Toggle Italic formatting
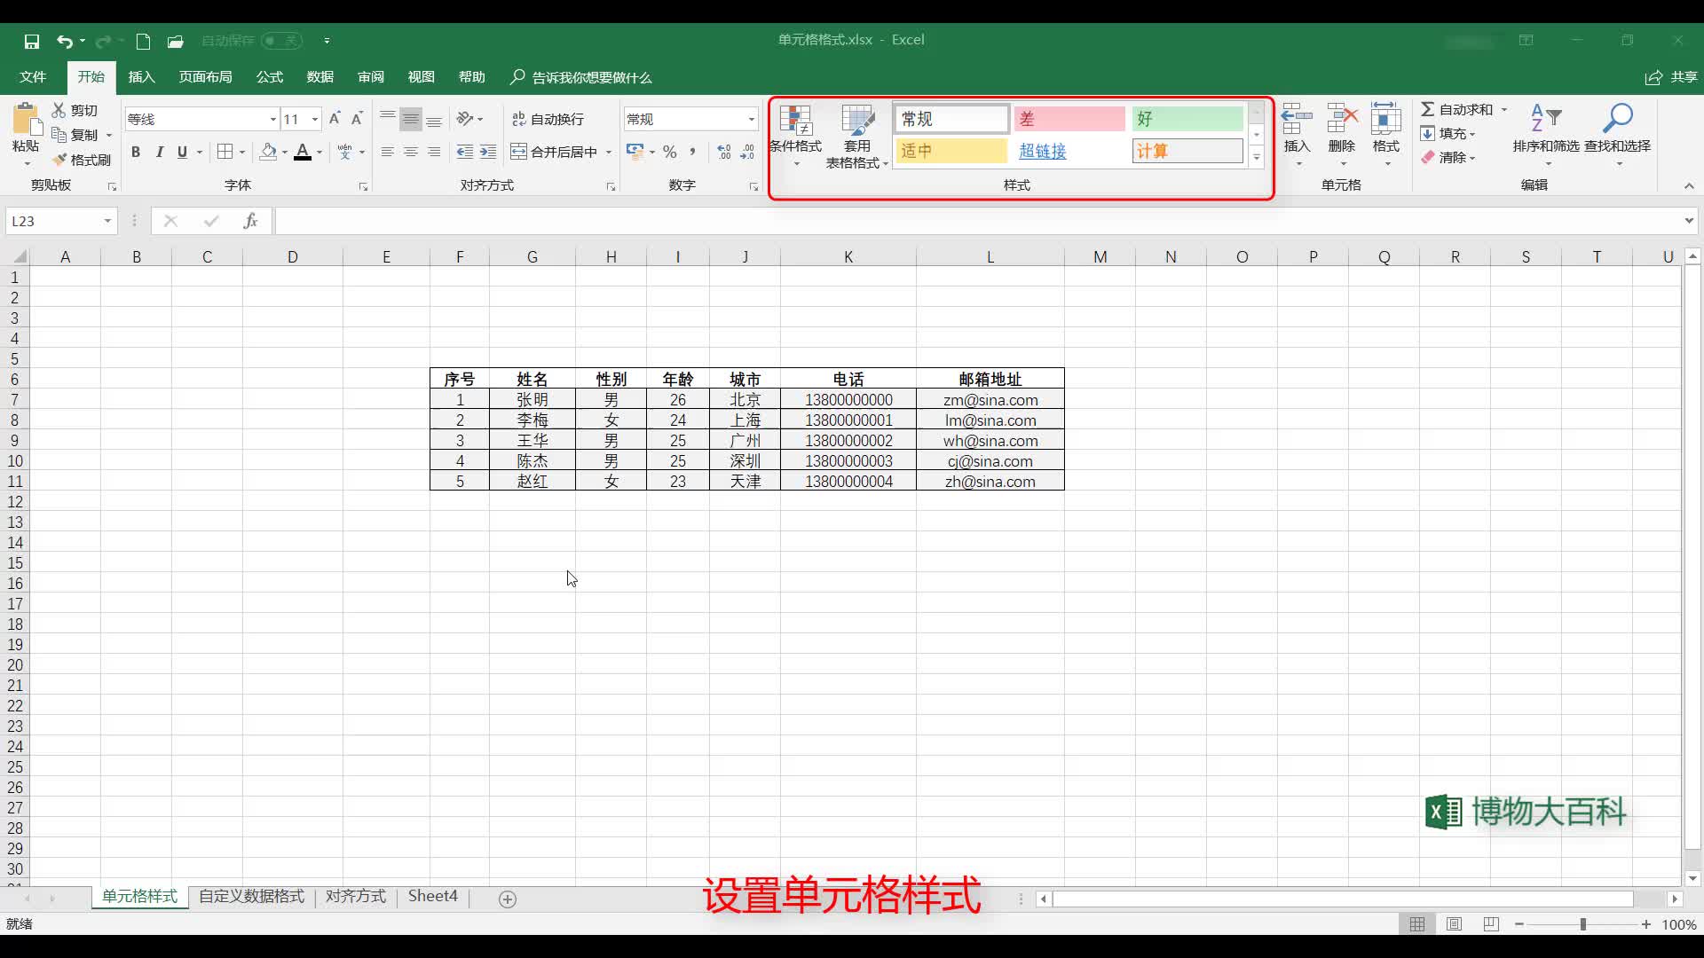1704x958 pixels. click(160, 152)
